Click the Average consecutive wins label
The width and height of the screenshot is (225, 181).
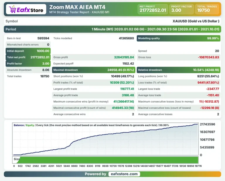tap(69, 114)
